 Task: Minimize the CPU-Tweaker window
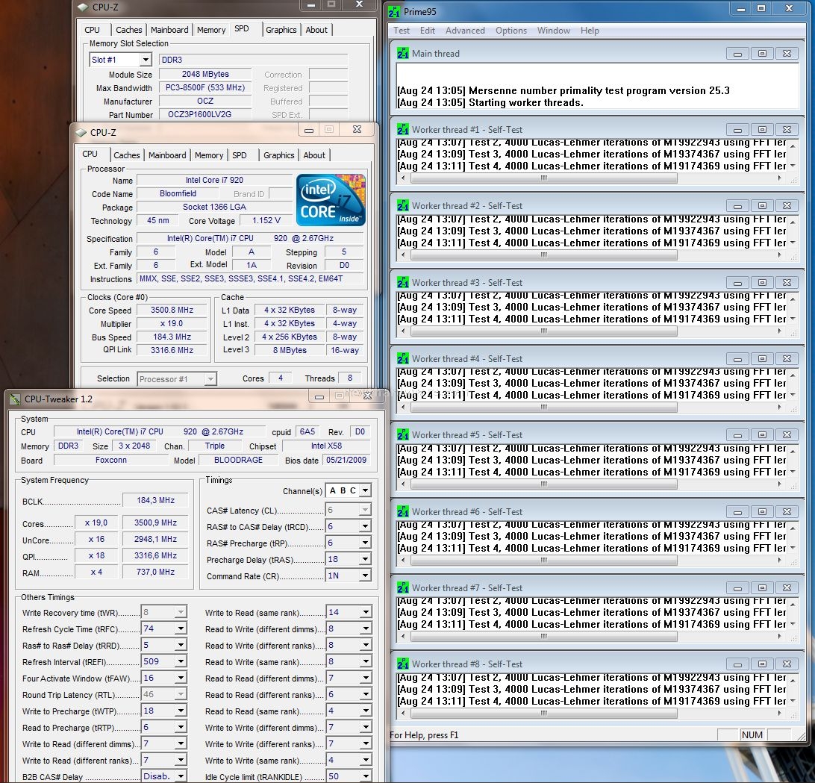tap(319, 397)
